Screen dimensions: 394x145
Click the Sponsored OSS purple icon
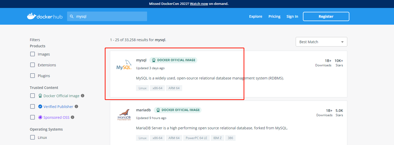point(40,117)
